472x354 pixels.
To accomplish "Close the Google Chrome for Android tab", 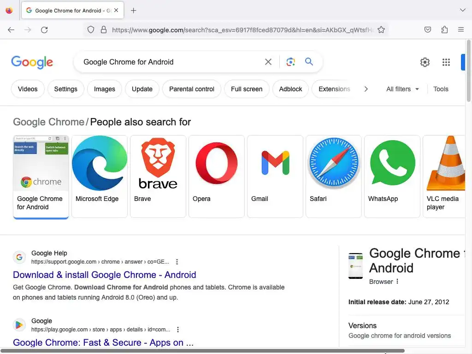I will point(116,10).
